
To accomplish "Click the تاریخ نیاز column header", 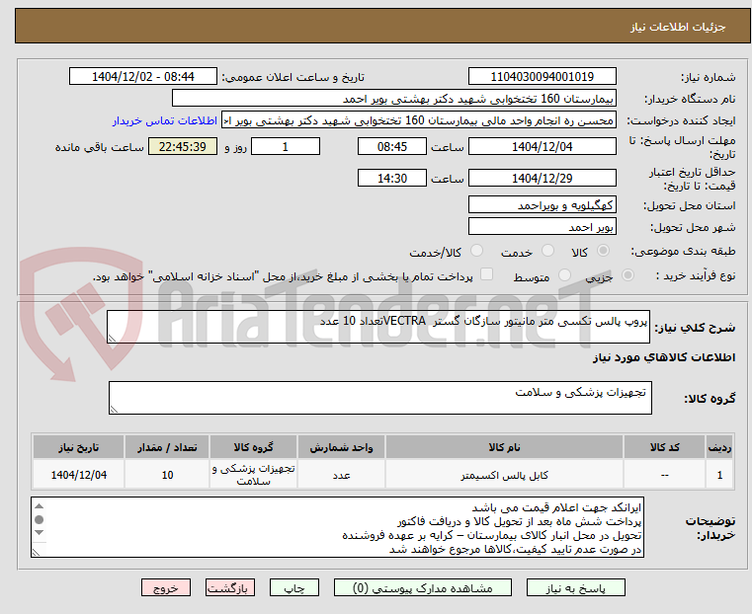I will [x=79, y=447].
